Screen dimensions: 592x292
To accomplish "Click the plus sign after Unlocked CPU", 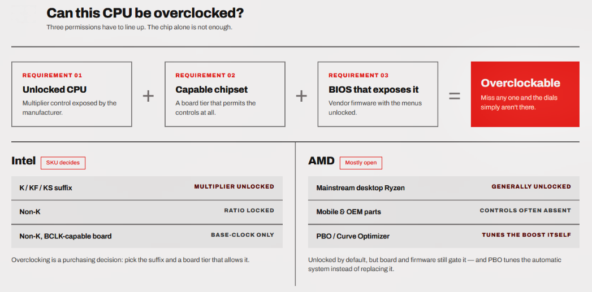I will pyautogui.click(x=148, y=96).
